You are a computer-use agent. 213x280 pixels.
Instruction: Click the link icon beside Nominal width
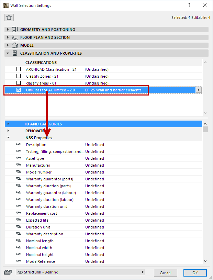point(19,248)
